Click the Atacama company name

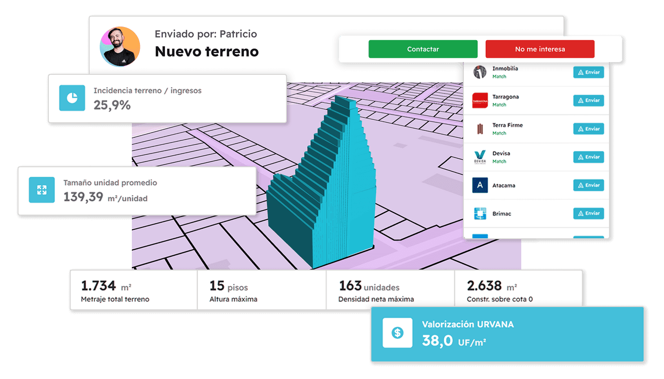tap(504, 185)
